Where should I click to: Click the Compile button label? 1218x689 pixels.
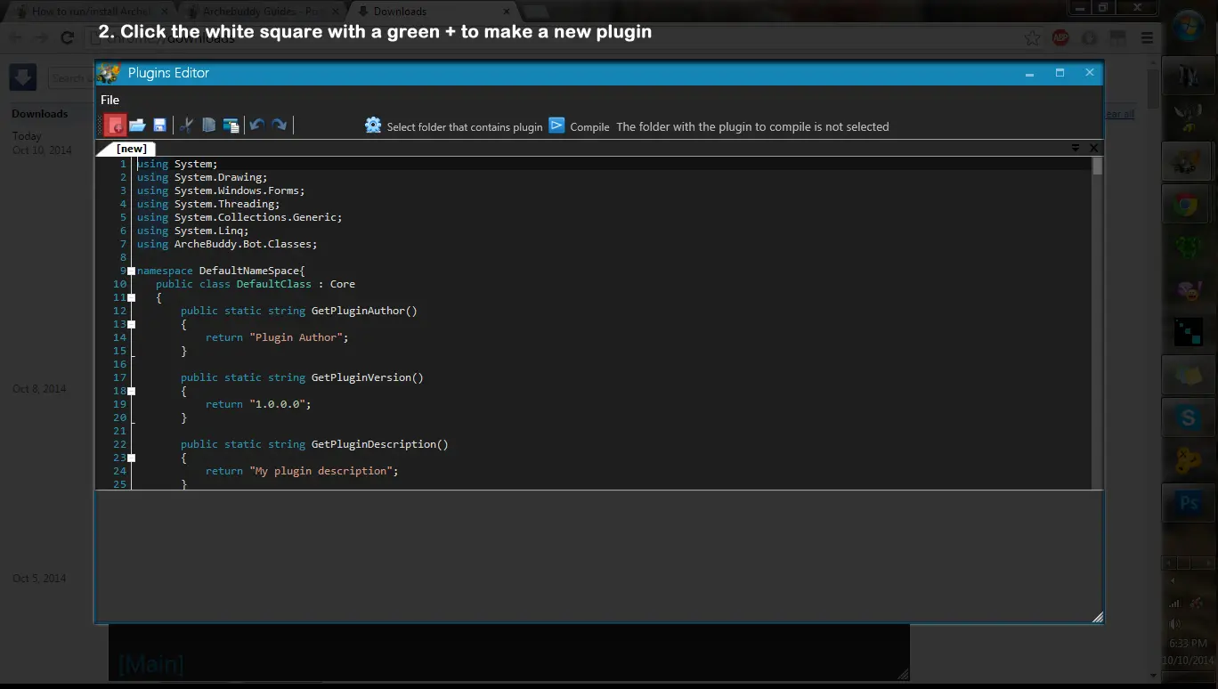(x=589, y=126)
